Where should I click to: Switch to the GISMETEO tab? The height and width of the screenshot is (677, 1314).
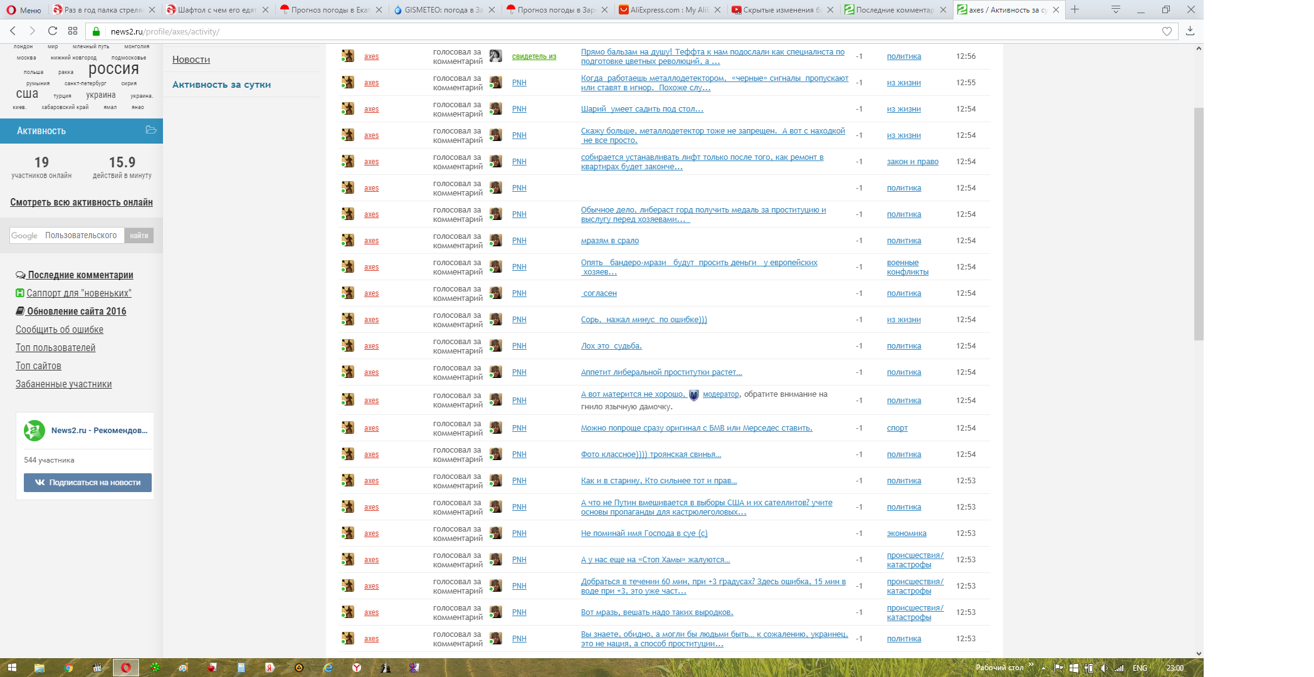tap(443, 10)
